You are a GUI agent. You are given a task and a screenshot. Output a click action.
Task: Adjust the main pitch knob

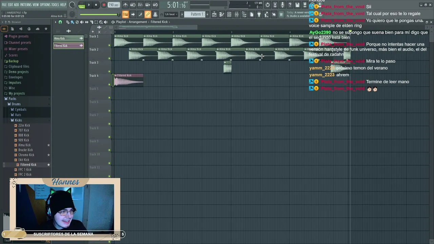pos(72,15)
